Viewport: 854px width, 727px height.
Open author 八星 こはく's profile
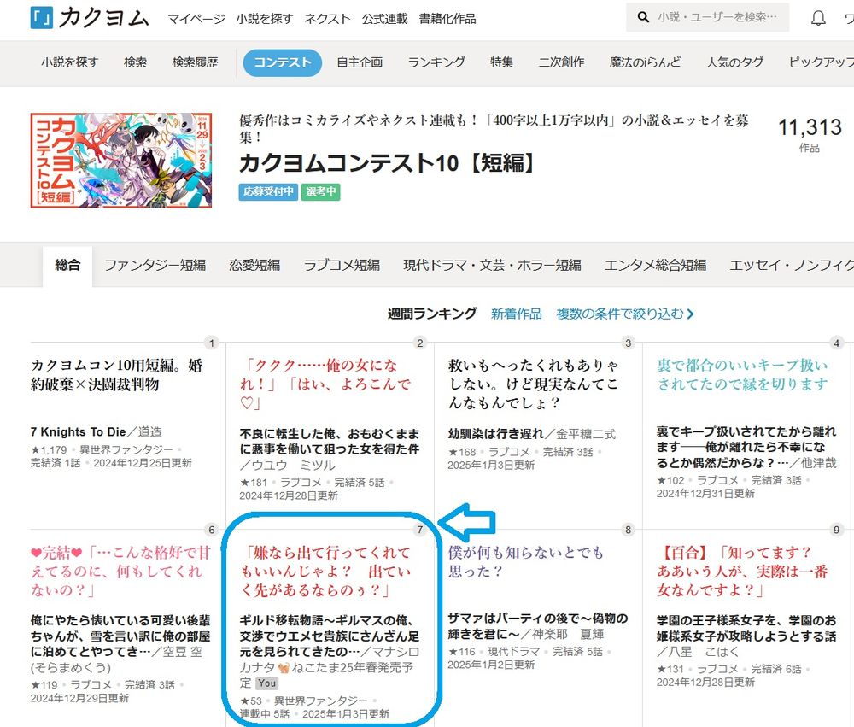[704, 652]
